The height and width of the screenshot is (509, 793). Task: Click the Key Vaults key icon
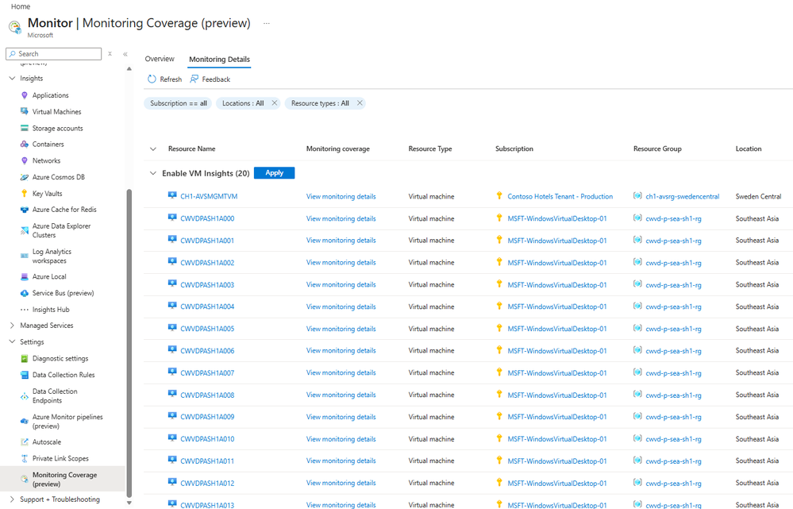click(25, 193)
